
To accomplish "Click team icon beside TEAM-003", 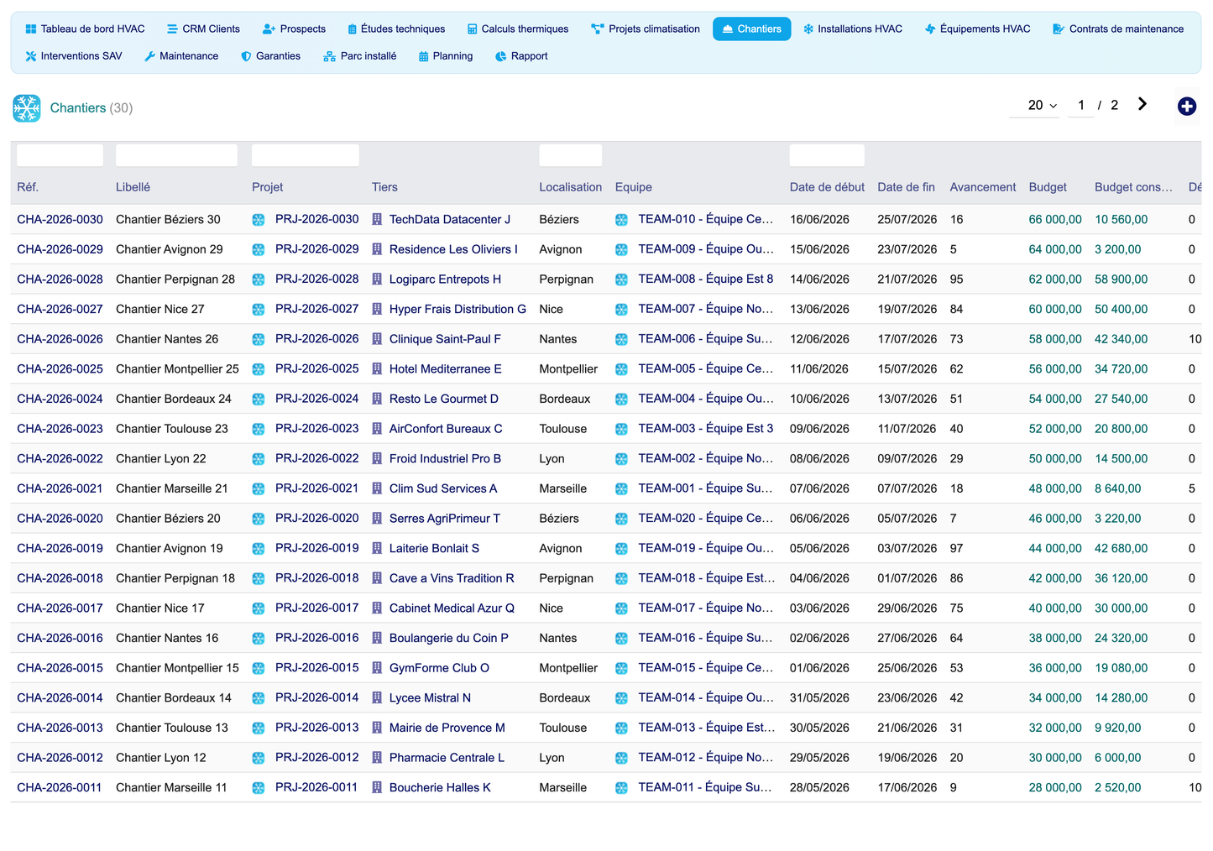I will (x=621, y=429).
